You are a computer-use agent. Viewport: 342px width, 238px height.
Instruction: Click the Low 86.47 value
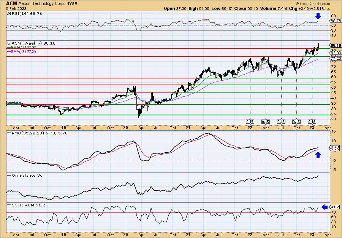[x=222, y=8]
